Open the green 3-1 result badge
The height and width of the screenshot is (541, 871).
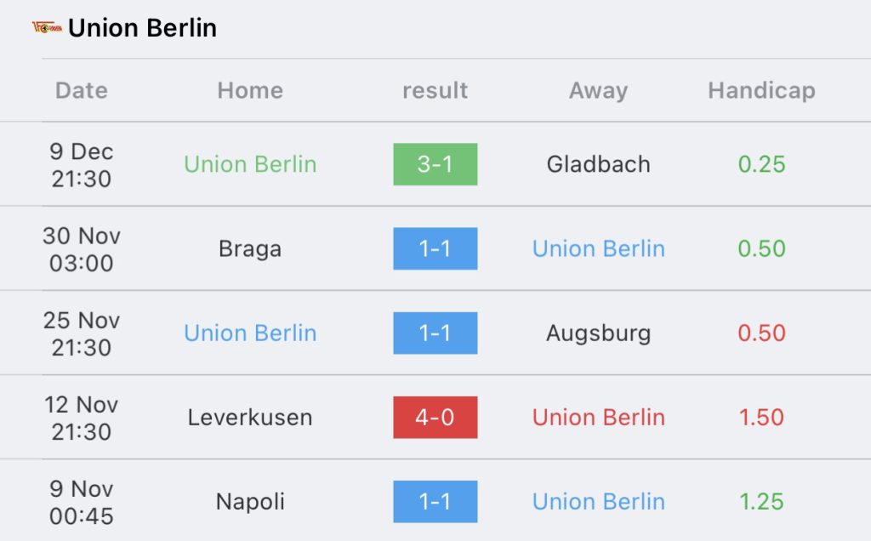[x=435, y=164]
